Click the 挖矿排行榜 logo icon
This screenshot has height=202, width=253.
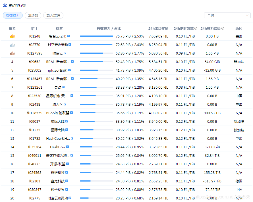[5, 5]
